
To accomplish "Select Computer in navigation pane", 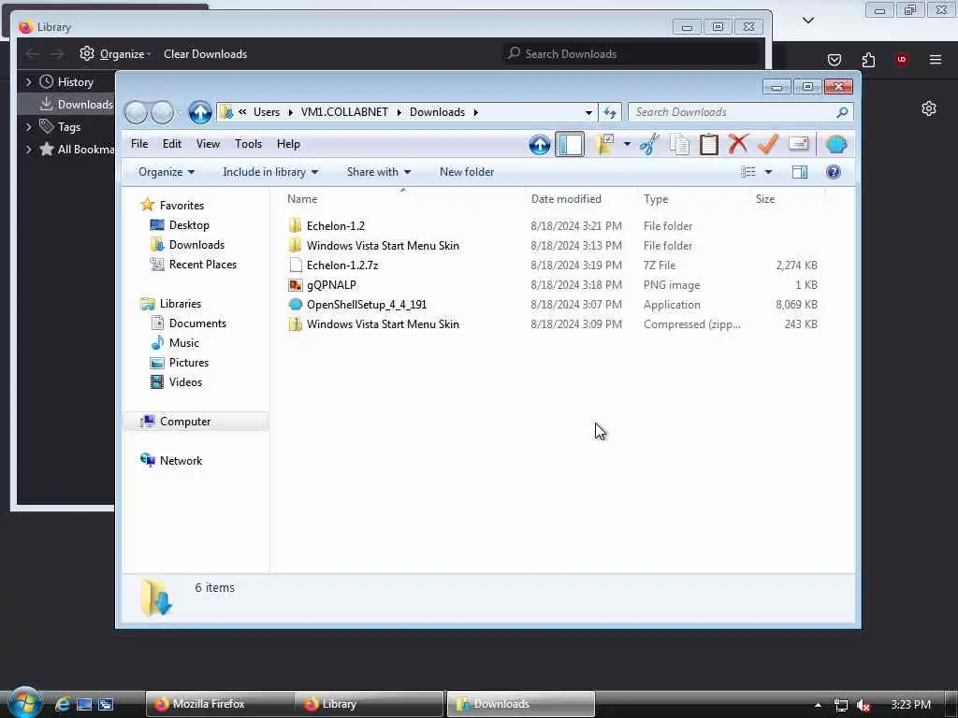I will 196,422.
